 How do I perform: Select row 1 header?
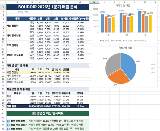(x=3, y=7)
